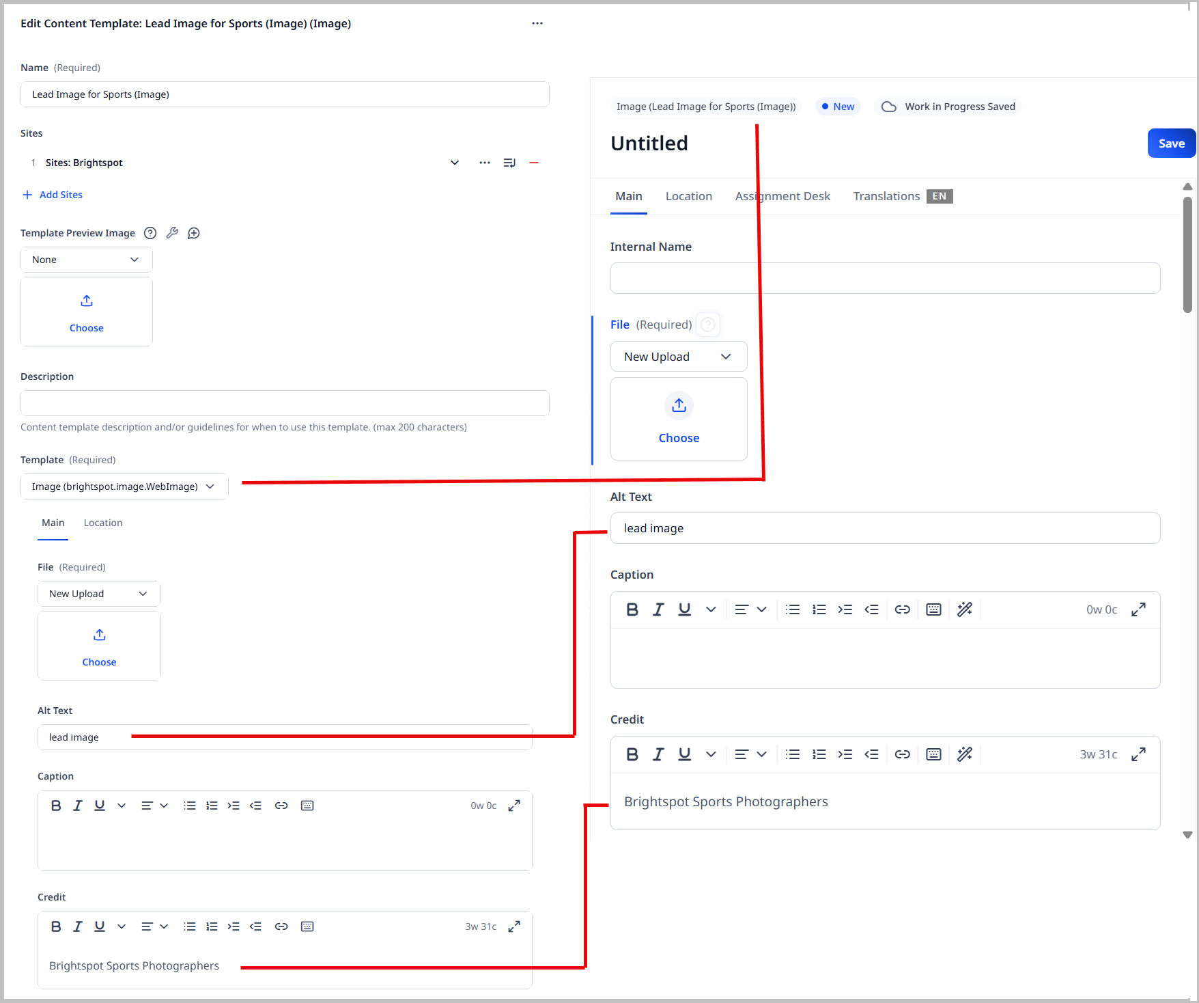Apply italic formatting in the Credit editor

point(658,754)
